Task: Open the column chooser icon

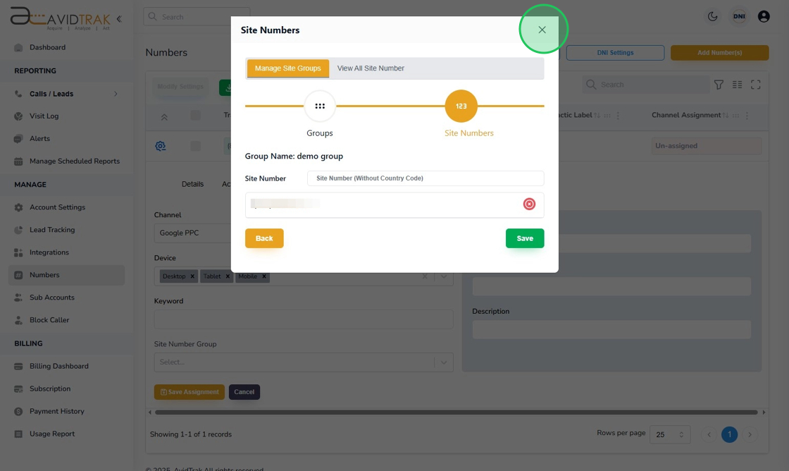Action: (x=737, y=85)
